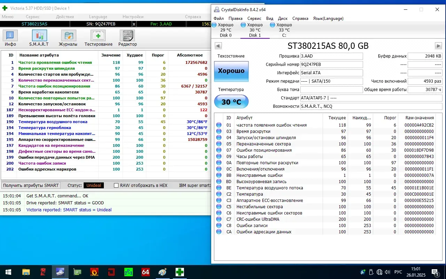Screen dimensions: 446x279
Task: Go to previous disk with left arrow
Action: (x=218, y=46)
